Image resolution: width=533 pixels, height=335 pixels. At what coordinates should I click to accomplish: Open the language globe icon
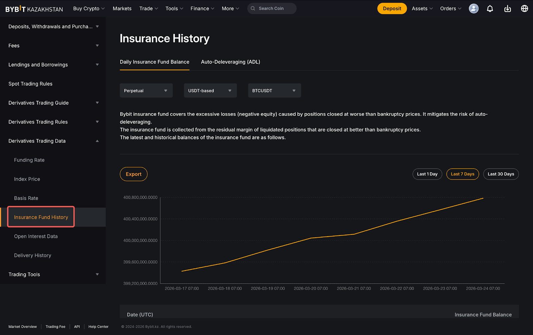[524, 9]
